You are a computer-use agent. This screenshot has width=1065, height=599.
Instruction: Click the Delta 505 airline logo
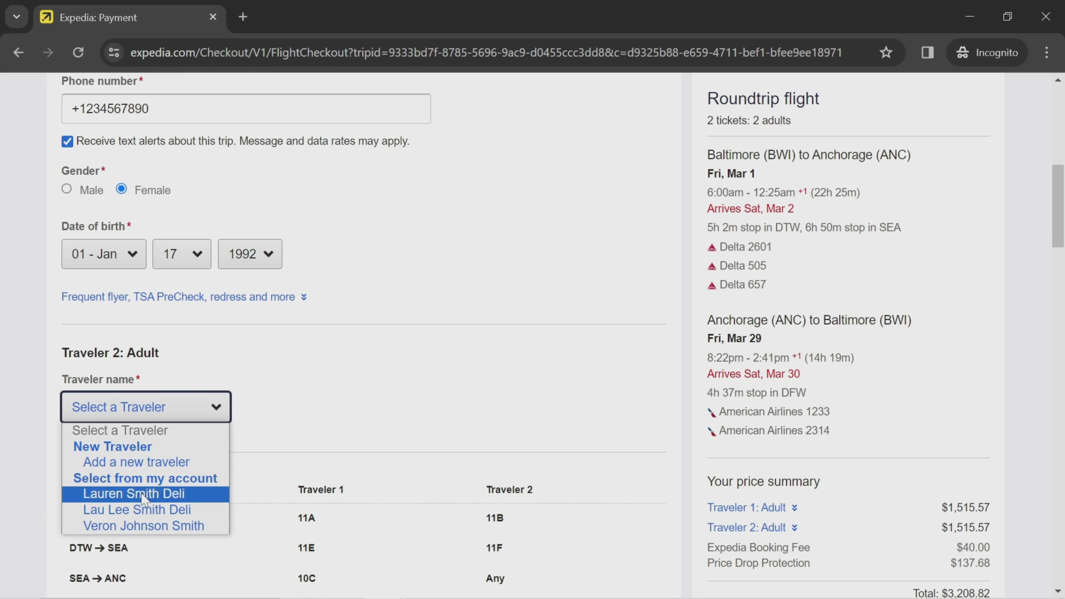711,266
